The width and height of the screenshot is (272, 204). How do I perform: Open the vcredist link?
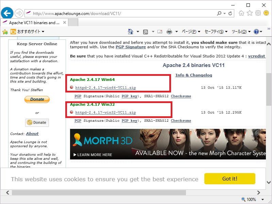[x=257, y=56]
